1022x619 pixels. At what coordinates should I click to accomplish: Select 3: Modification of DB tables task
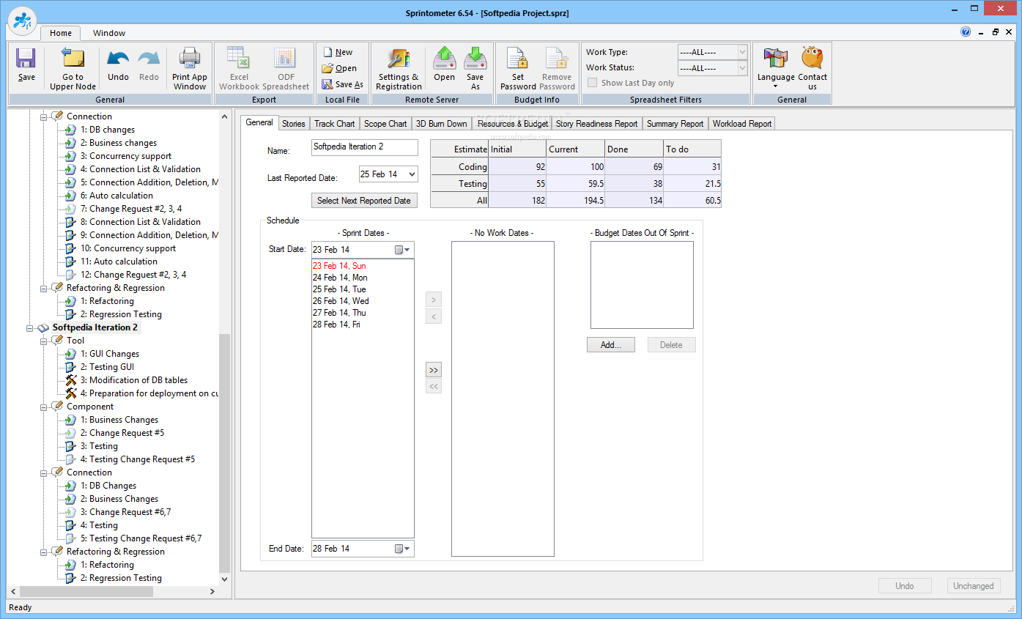coord(134,380)
